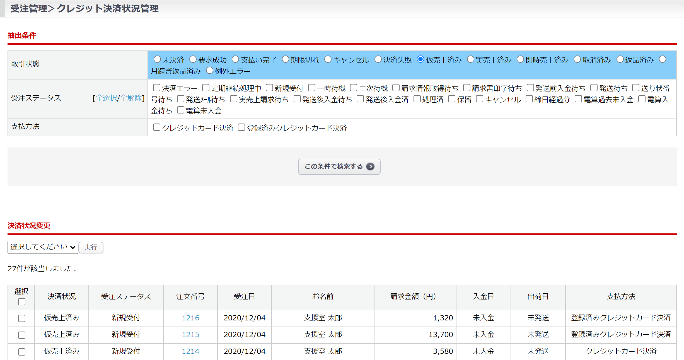Check 登録済みクレジットカード決済 payment option
Image resolution: width=684 pixels, height=360 pixels.
pyautogui.click(x=241, y=127)
